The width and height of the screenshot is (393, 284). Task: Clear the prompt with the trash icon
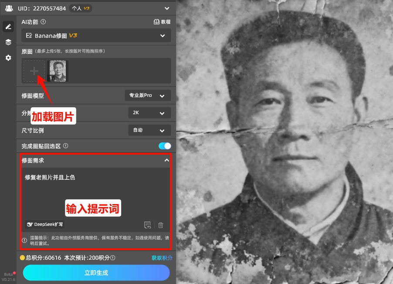pyautogui.click(x=160, y=225)
